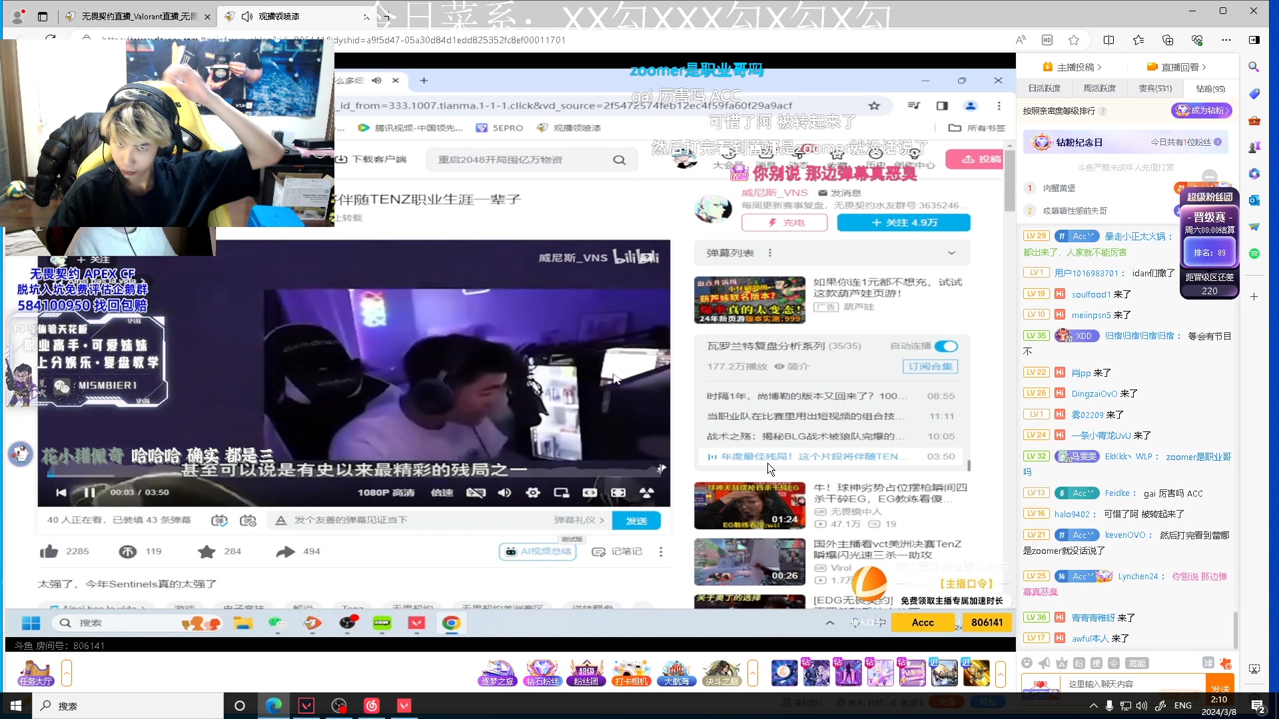This screenshot has width=1279, height=719.
Task: Switch to 贵宾(531) tab
Action: coord(1155,88)
